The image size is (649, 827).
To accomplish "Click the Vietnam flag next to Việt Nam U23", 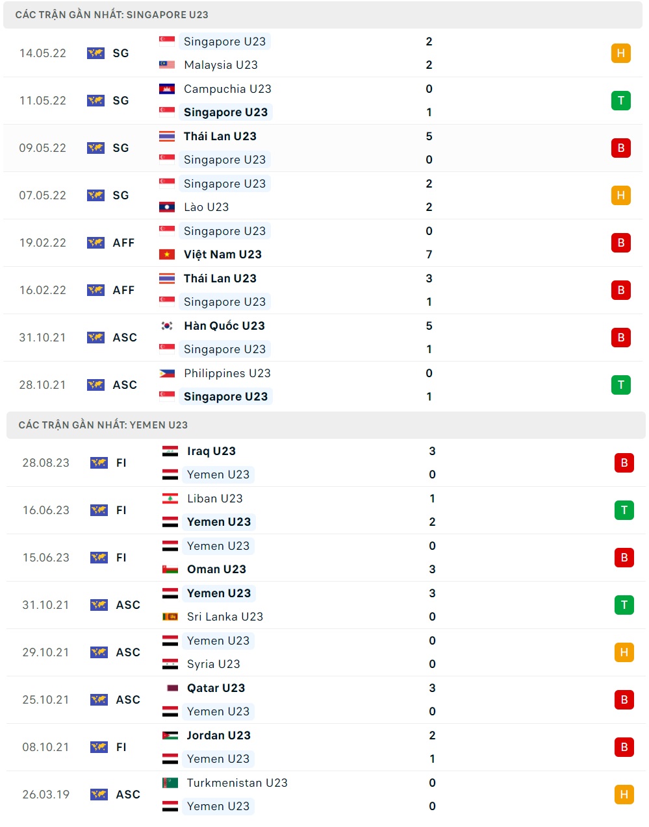I will tap(167, 254).
